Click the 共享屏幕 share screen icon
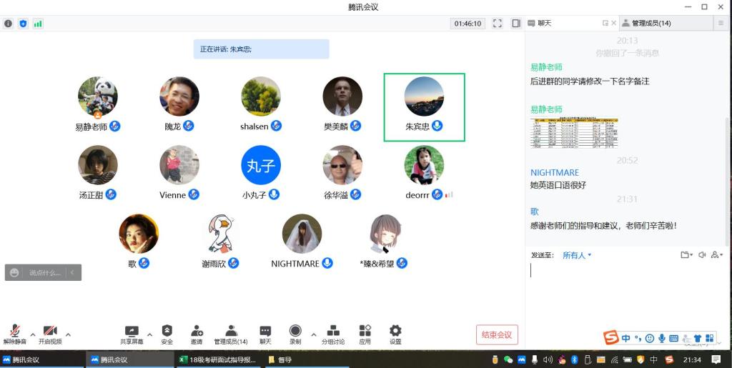Image resolution: width=732 pixels, height=368 pixels. point(132,332)
